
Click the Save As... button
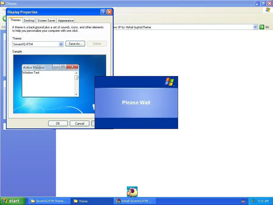click(75, 44)
